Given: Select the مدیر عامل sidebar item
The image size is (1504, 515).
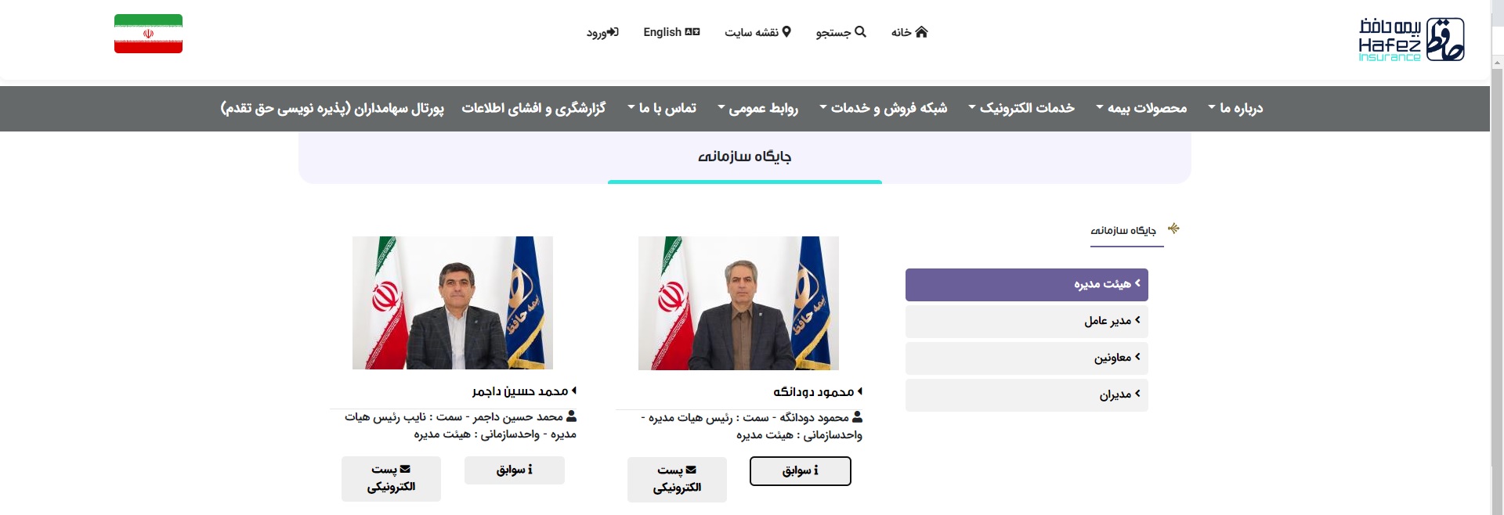Looking at the screenshot, I should pyautogui.click(x=1027, y=321).
